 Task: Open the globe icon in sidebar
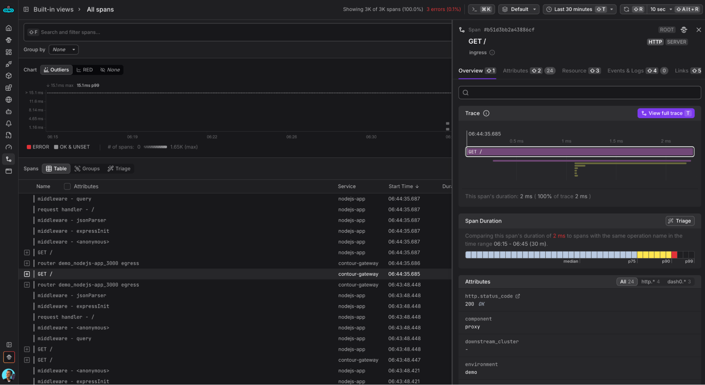pyautogui.click(x=9, y=100)
